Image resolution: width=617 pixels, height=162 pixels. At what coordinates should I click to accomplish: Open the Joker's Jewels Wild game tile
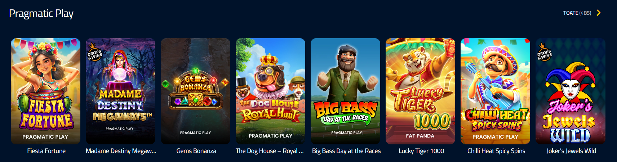pyautogui.click(x=571, y=91)
